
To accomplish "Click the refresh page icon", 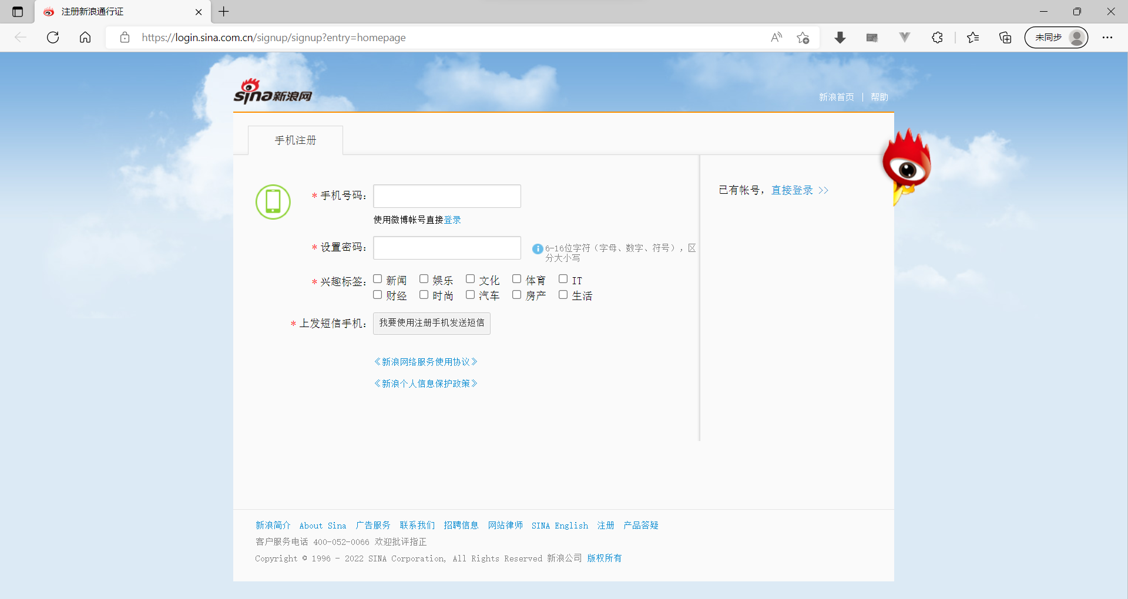I will 53,37.
